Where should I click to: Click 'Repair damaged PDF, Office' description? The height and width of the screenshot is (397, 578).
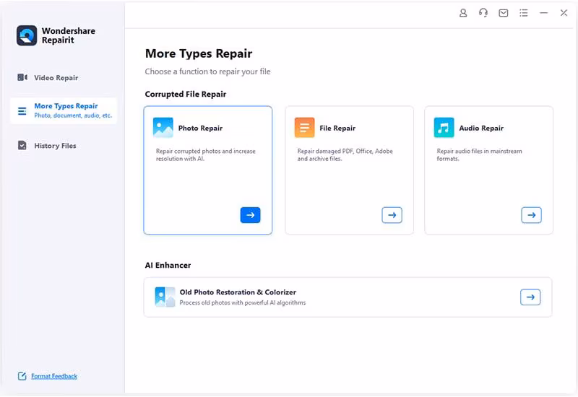click(x=345, y=154)
